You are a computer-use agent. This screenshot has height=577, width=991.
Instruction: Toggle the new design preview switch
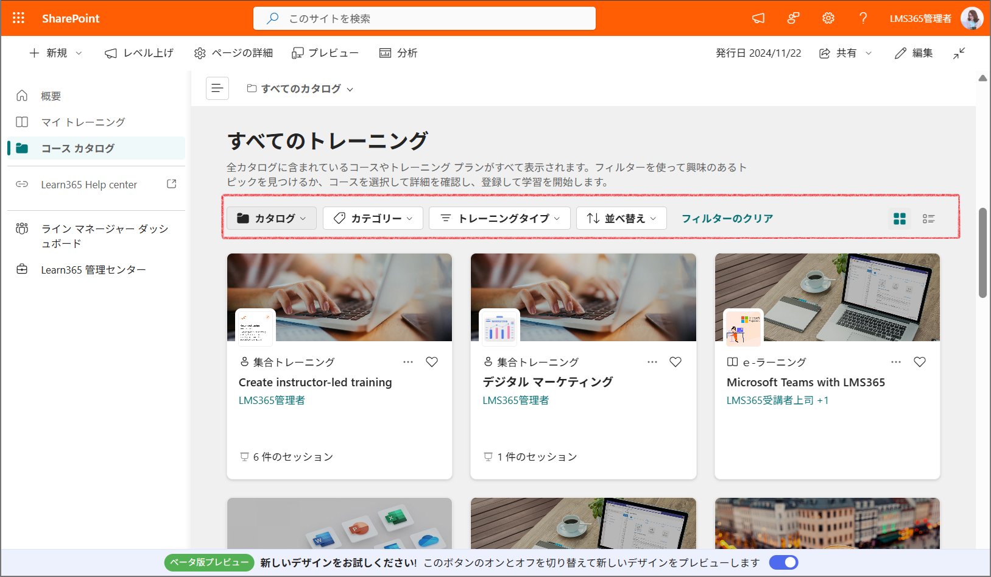coord(783,562)
